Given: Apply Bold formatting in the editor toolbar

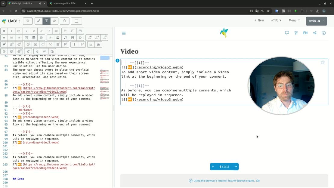Looking at the screenshot, I should pos(4,31).
